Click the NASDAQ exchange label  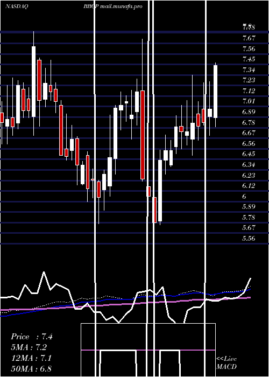coord(17,6)
